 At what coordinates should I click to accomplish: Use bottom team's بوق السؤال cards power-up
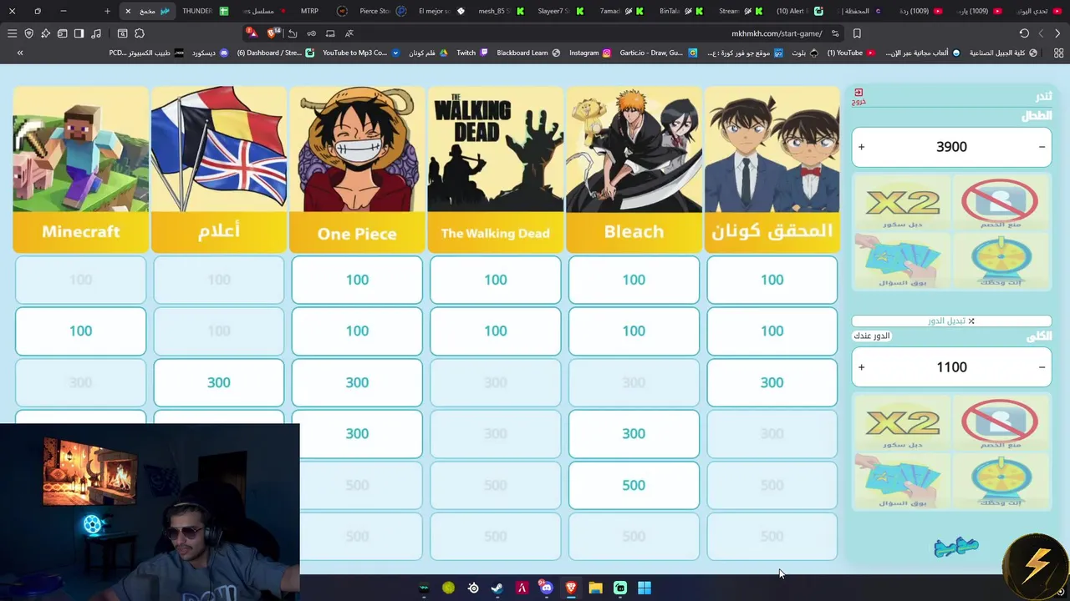click(x=903, y=481)
